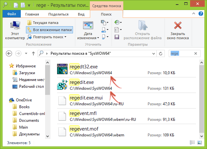Switch to large thumbnails view icon
207x149 pixels.
click(x=200, y=143)
